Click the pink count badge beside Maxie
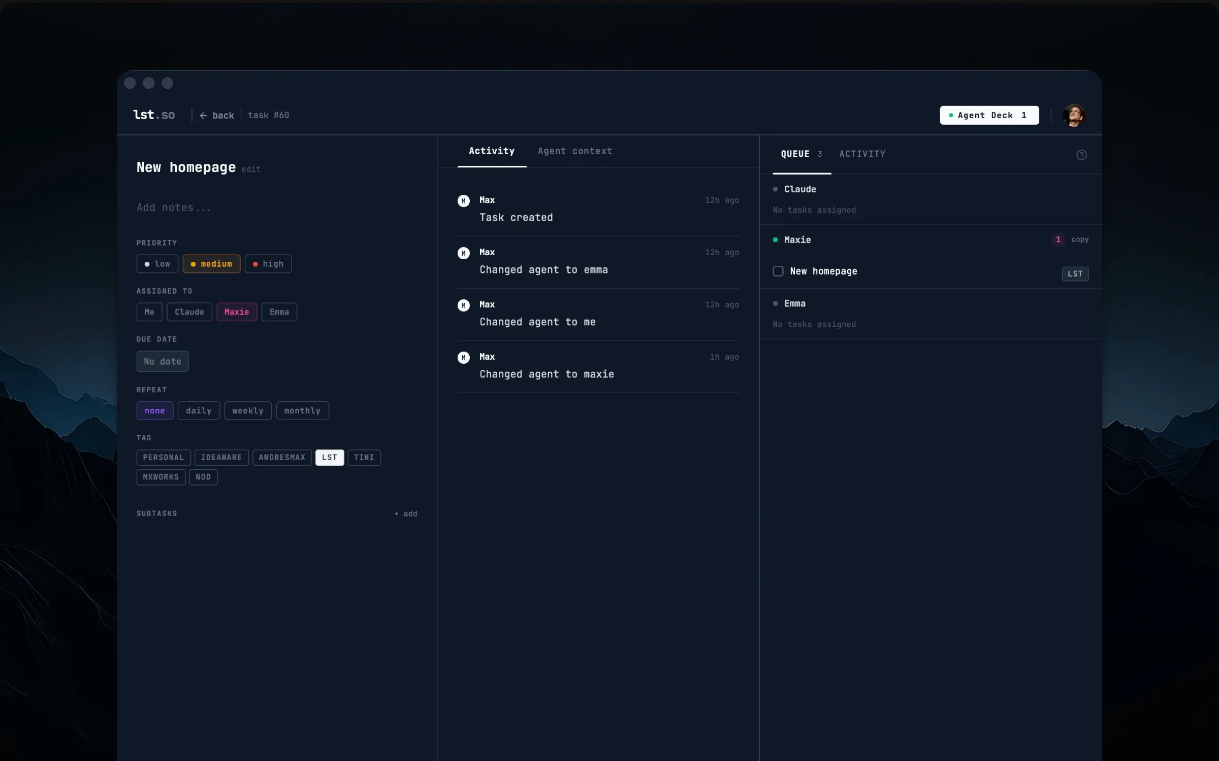The height and width of the screenshot is (761, 1219). click(x=1058, y=239)
